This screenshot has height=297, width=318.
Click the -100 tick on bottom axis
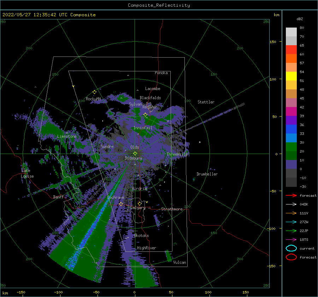point(58,292)
